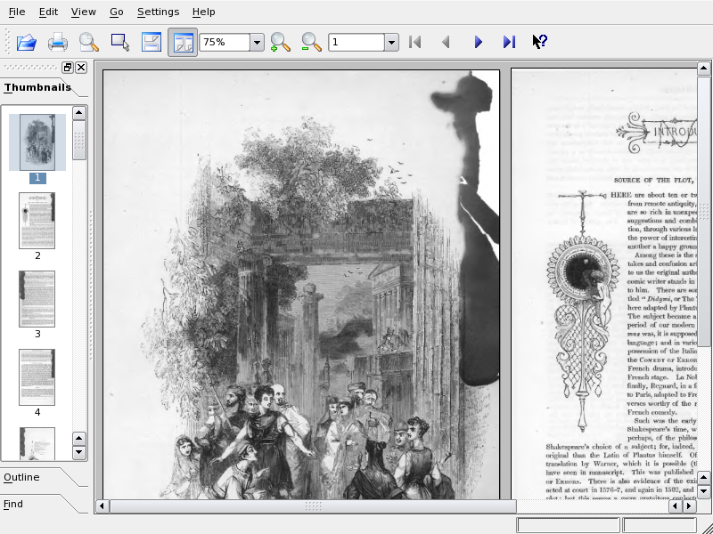Go to the previous page

point(447,42)
